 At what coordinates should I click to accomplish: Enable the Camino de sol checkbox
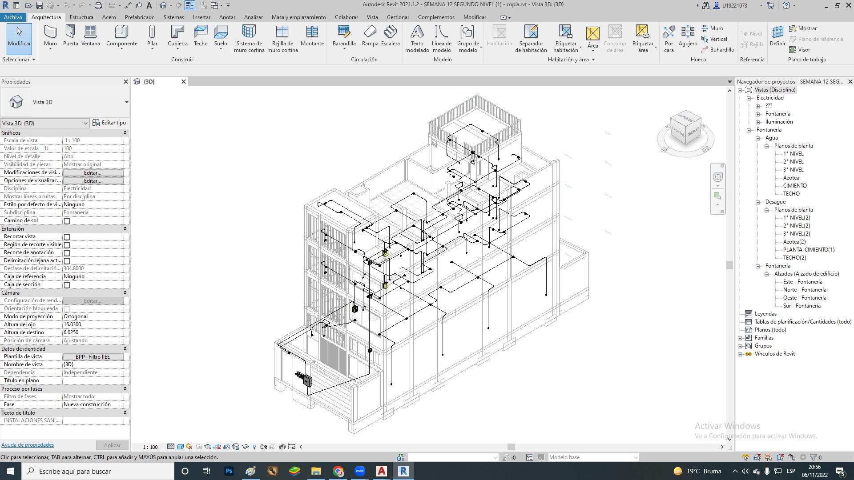pos(67,221)
